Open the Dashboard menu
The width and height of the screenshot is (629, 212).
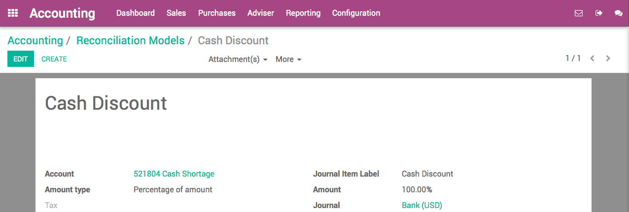click(136, 13)
